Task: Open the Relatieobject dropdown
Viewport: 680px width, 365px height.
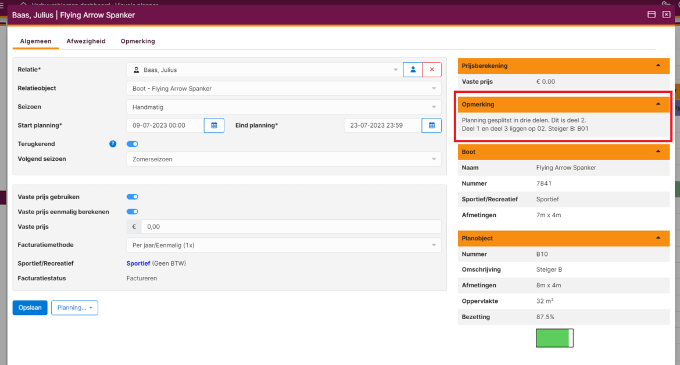Action: (284, 88)
